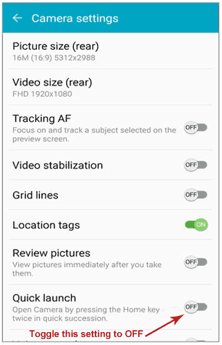Image resolution: width=222 pixels, height=345 pixels.
Task: Turn on the Tracking AF switch
Action: click(x=195, y=128)
